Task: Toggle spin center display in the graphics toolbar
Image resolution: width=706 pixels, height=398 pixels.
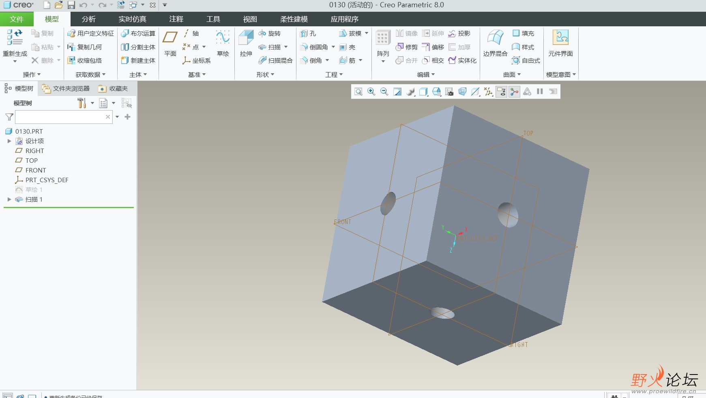Action: point(514,92)
